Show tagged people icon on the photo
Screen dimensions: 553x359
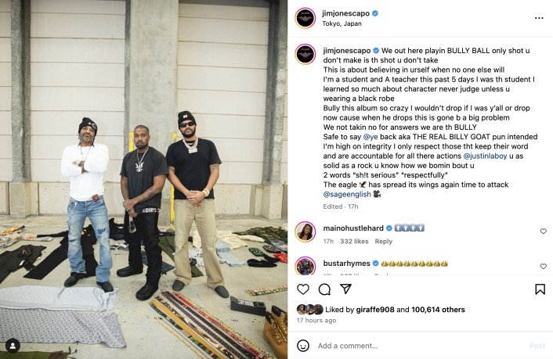[13, 346]
